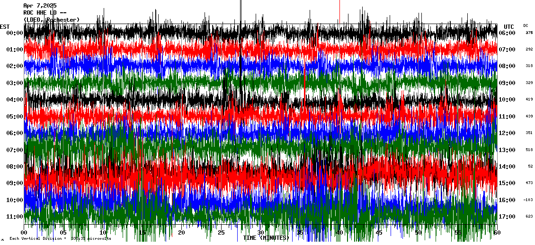Select the 17:00 UTC row label
The width and height of the screenshot is (535, 245).
[x=507, y=217]
